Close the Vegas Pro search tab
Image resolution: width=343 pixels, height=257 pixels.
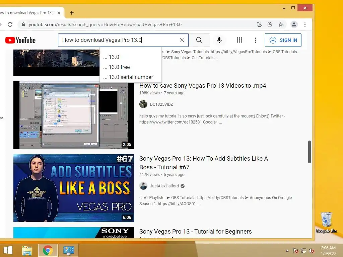(59, 13)
